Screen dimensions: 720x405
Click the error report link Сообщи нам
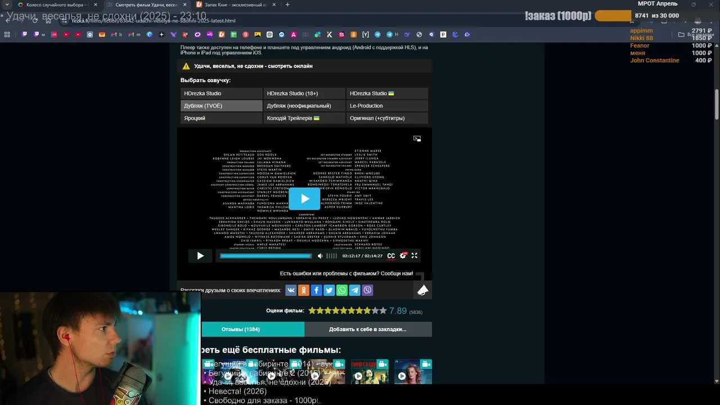[x=396, y=273]
